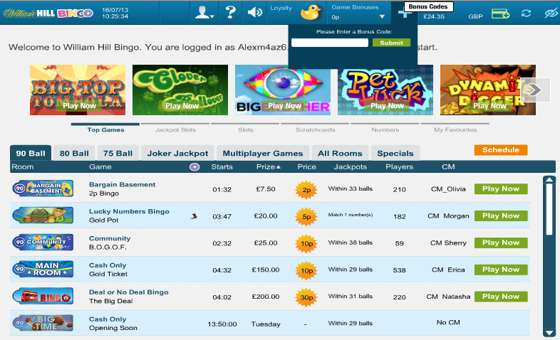
Task: Click the room list scrollbar thumb
Action: click(549, 208)
